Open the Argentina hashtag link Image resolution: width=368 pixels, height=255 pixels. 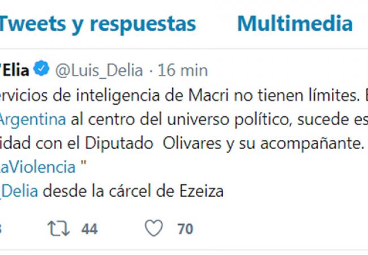(x=34, y=120)
